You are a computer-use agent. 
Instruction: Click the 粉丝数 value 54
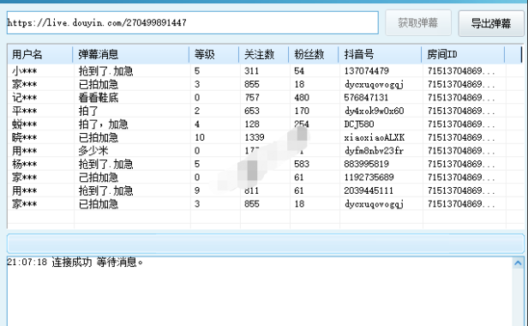[x=299, y=71]
